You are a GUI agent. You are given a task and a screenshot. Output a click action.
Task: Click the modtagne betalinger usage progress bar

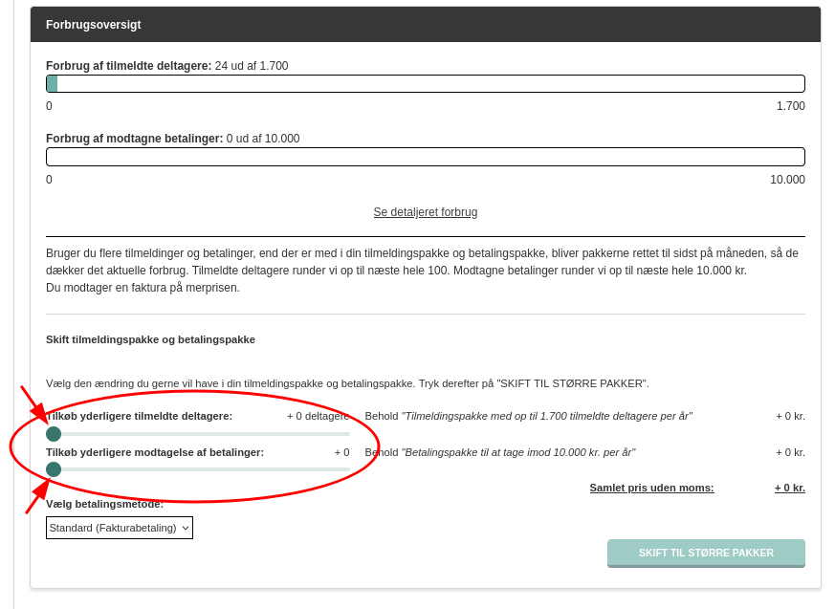point(425,157)
